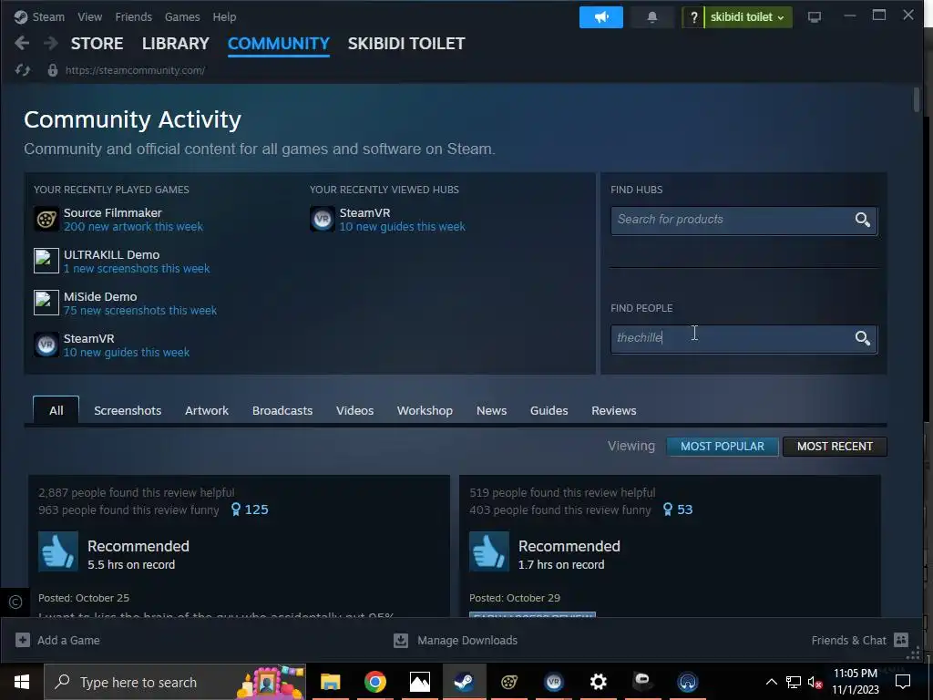Screen dimensions: 933x700
Task: Click the Manage Downloads arrow icon
Action: [401, 640]
